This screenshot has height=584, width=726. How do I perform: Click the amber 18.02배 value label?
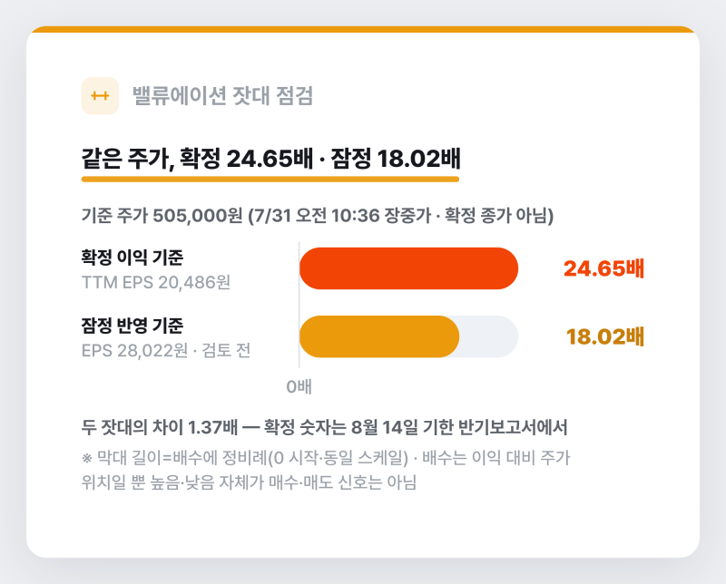point(605,336)
